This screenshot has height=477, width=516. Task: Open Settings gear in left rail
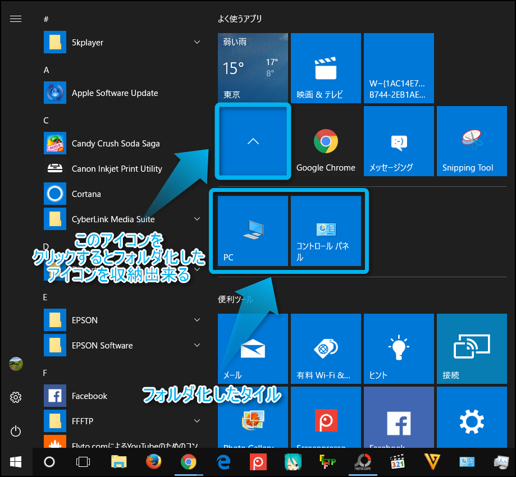(16, 397)
